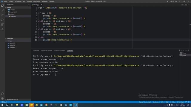This screenshot has width=191, height=107.
Task: Run Python file with play icon
Action: pos(182,5)
